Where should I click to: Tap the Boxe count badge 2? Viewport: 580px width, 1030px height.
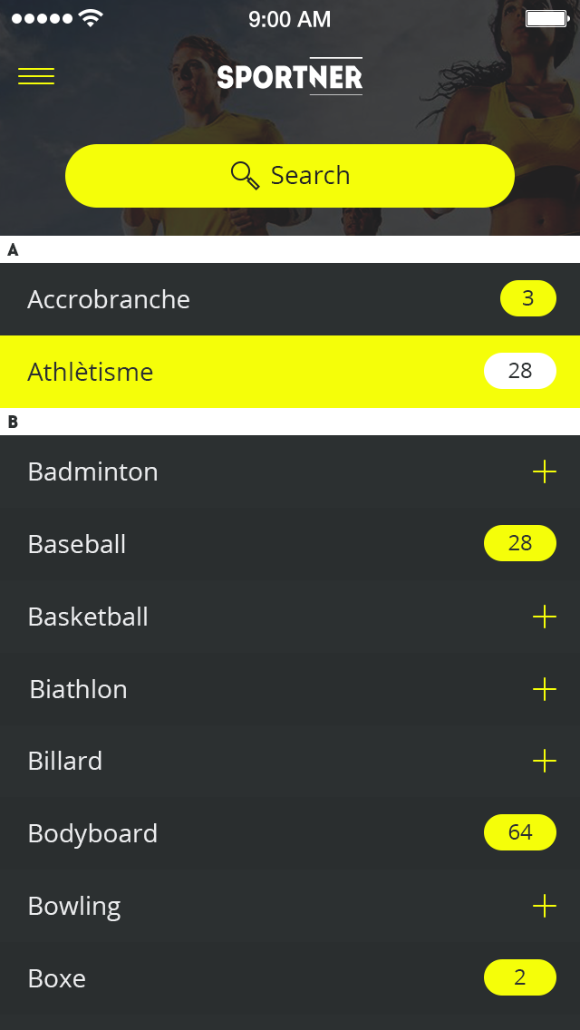[x=519, y=977]
